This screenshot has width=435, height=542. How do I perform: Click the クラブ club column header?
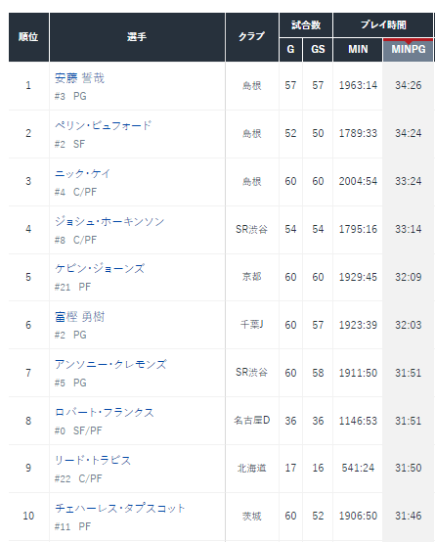coord(252,37)
